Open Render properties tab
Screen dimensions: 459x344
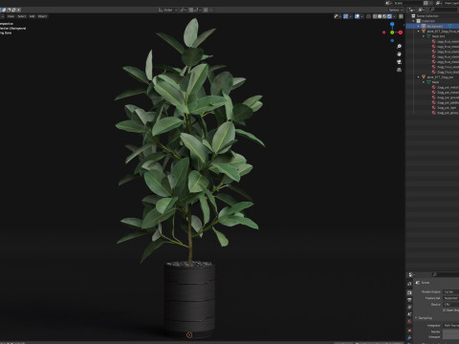(x=409, y=292)
